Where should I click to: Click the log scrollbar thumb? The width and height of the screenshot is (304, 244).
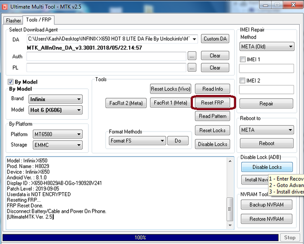click(230, 209)
